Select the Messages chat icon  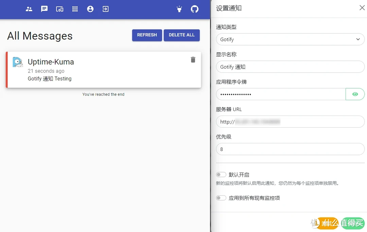pyautogui.click(x=44, y=9)
